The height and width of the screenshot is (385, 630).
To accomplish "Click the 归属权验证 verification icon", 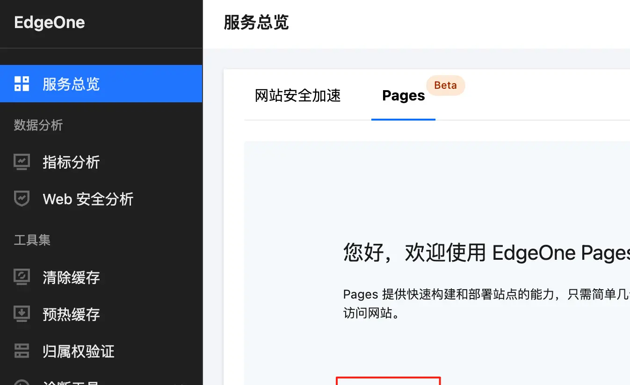I will (21, 351).
